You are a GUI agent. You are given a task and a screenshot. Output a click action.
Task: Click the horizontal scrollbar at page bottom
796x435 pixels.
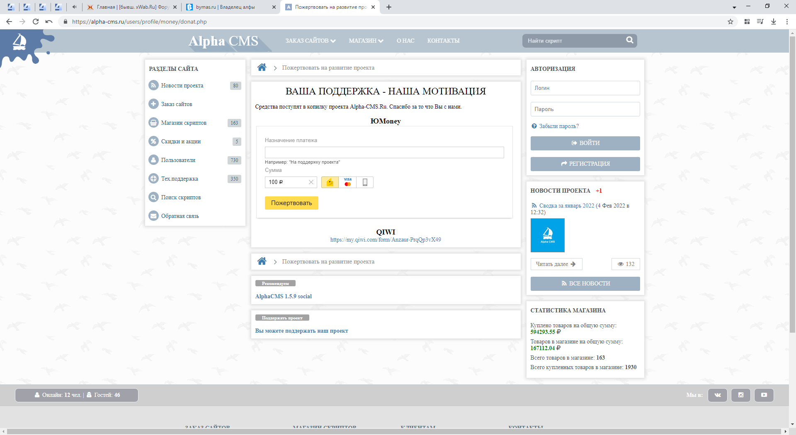(394, 431)
